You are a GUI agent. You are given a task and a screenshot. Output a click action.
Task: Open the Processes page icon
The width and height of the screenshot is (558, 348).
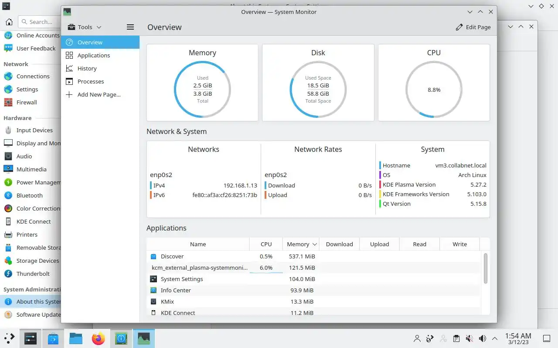point(69,81)
